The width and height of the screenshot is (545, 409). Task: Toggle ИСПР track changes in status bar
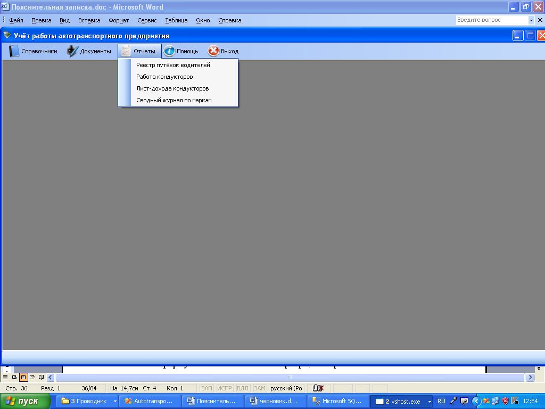coord(225,388)
